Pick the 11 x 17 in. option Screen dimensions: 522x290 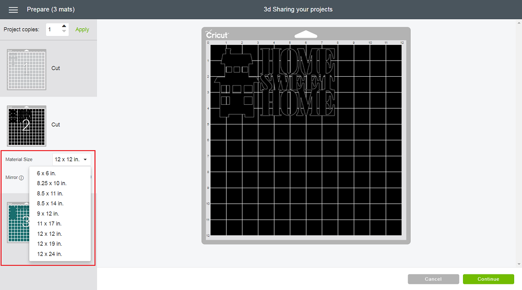click(x=49, y=224)
